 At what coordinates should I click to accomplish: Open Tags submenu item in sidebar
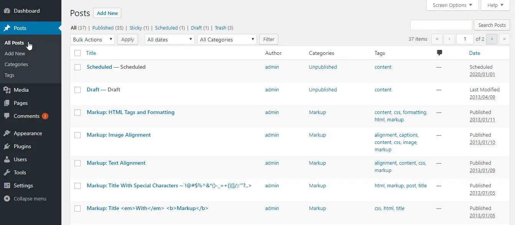click(10, 75)
